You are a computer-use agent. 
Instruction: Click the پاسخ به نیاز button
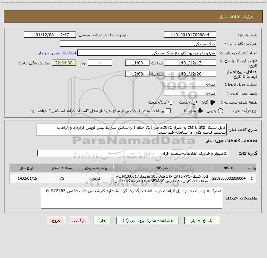pyautogui.click(x=202, y=221)
